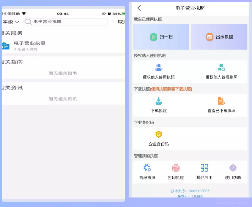
Task: Tap the 出示执照 card button
Action: [219, 37]
